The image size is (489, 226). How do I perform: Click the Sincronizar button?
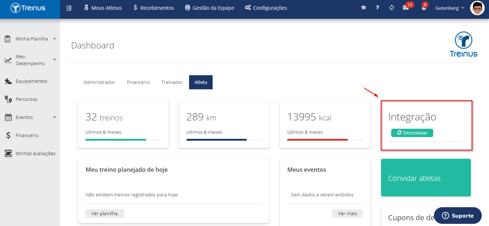412,133
